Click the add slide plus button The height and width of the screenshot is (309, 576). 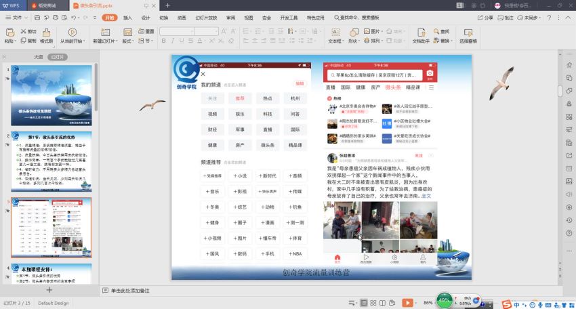pyautogui.click(x=49, y=290)
